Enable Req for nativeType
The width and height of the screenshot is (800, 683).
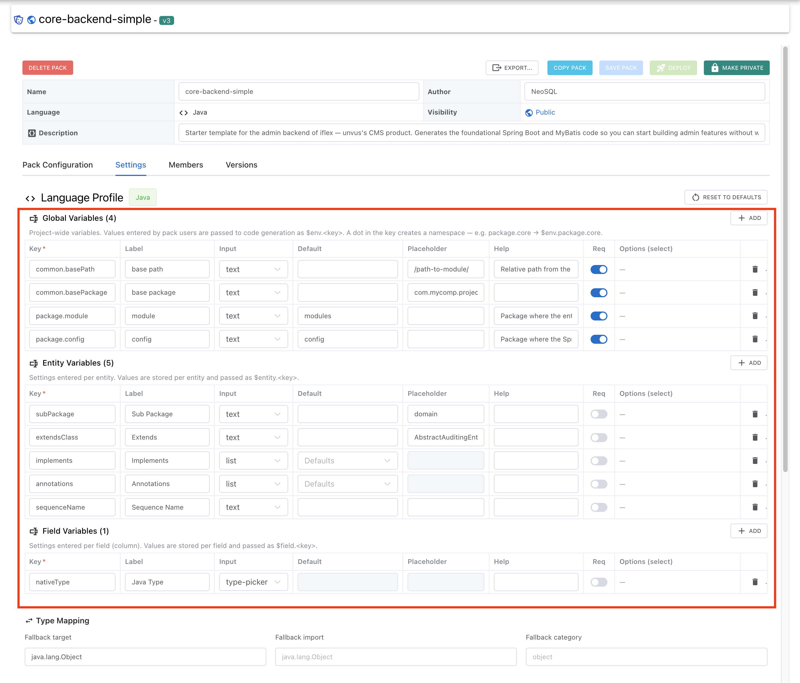coord(599,582)
